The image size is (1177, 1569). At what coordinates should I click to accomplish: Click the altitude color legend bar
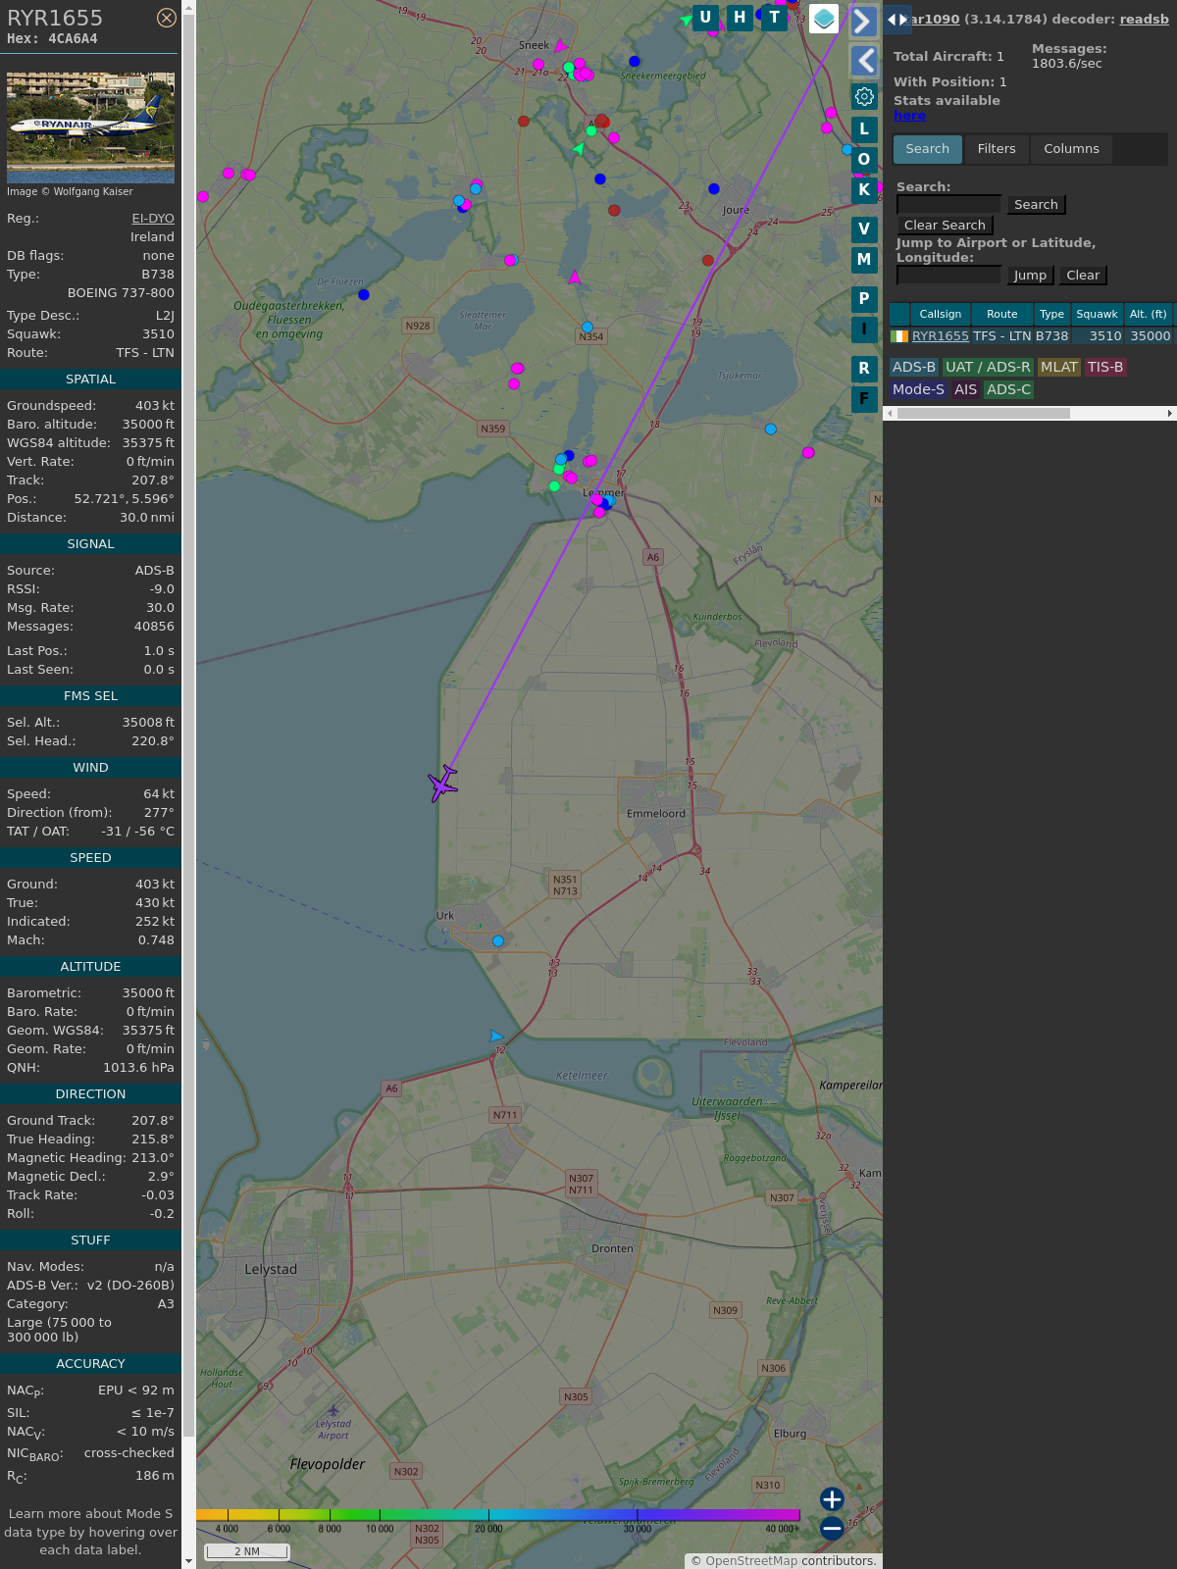pos(498,1515)
